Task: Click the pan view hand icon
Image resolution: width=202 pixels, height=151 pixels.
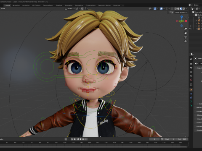Action: (x=186, y=33)
